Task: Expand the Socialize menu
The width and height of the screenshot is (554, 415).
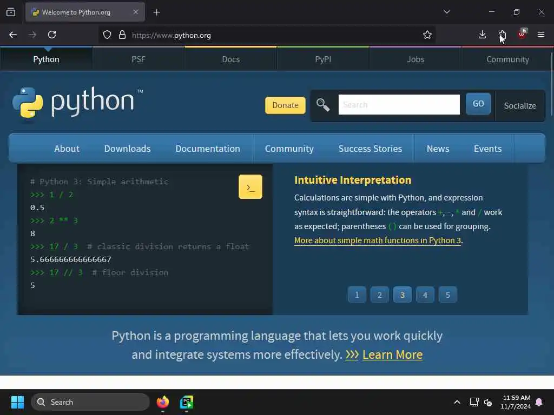Action: coord(520,105)
